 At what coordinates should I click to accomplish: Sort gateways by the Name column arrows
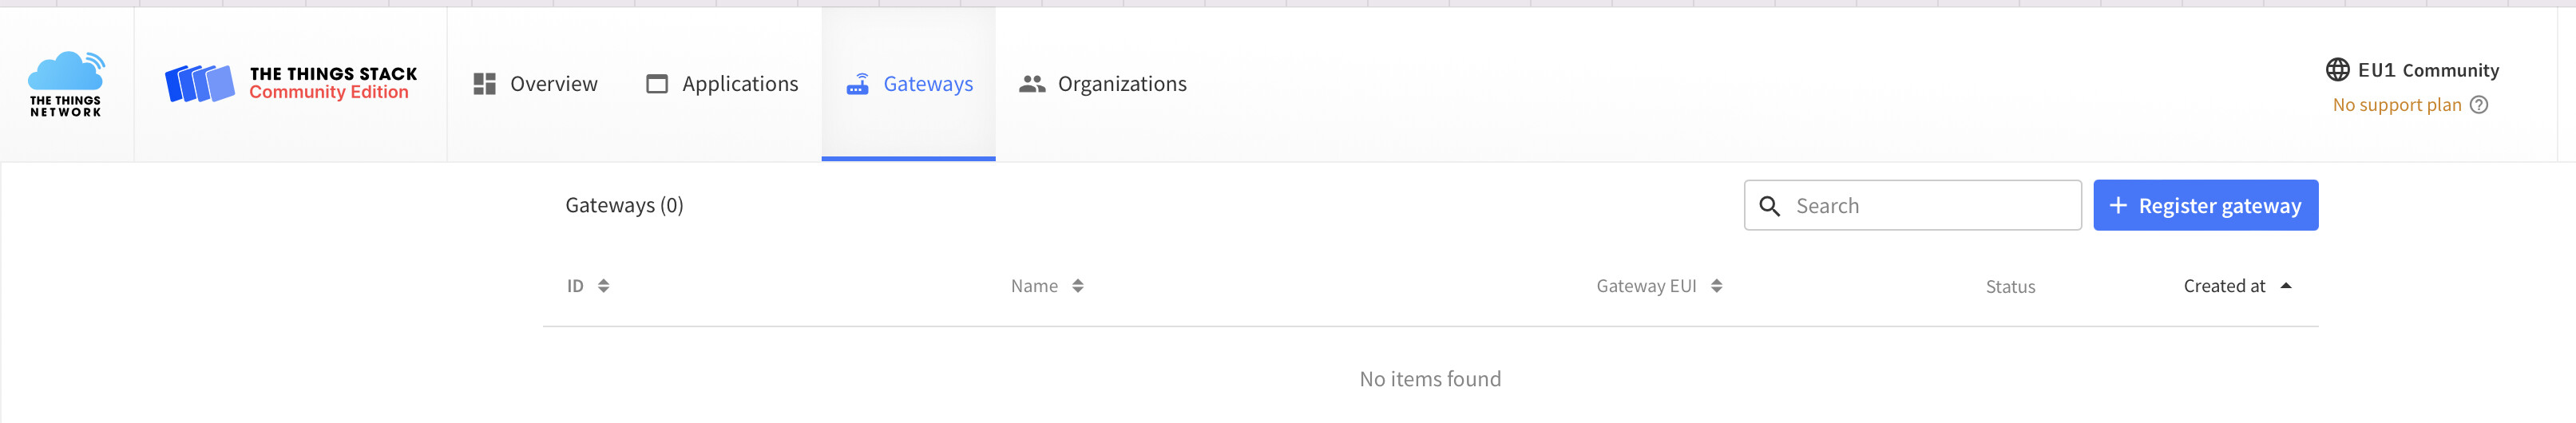[x=1077, y=286]
